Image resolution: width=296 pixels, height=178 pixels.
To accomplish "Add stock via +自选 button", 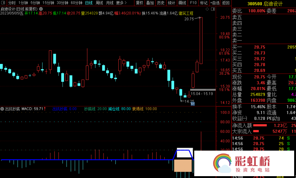I will tap(215, 3).
